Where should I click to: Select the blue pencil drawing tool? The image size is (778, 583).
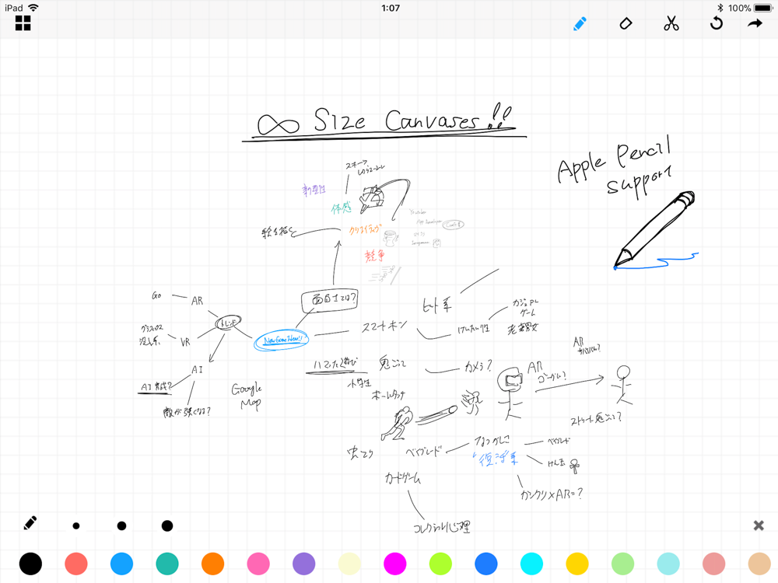[x=580, y=24]
